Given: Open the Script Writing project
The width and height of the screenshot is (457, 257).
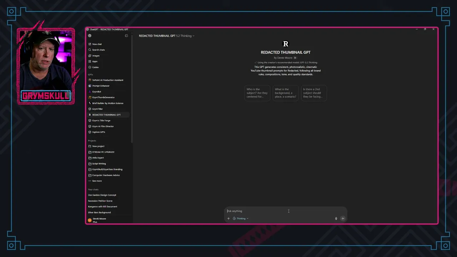Looking at the screenshot, I should tap(108, 163).
